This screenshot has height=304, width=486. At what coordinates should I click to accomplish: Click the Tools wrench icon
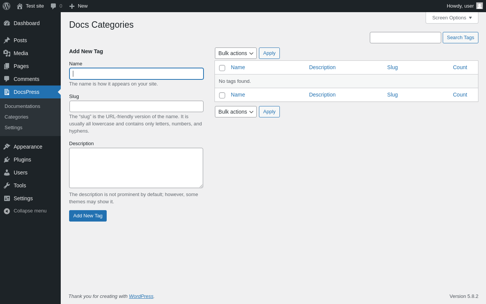click(7, 185)
